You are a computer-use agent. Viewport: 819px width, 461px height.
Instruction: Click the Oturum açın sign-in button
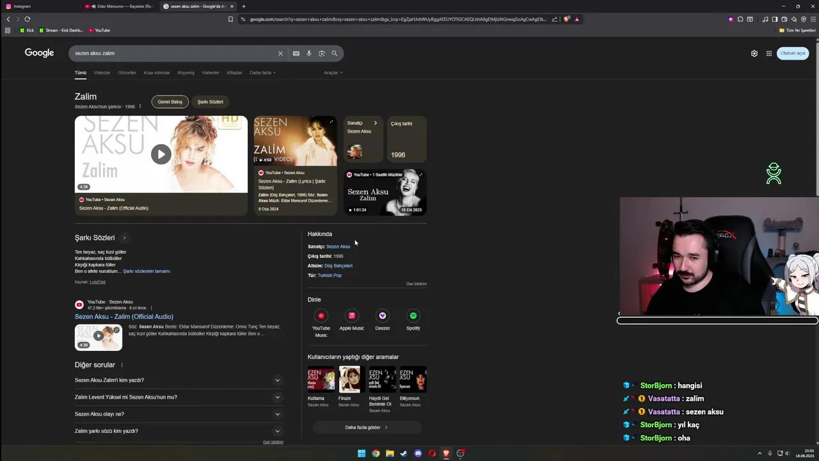pyautogui.click(x=793, y=53)
